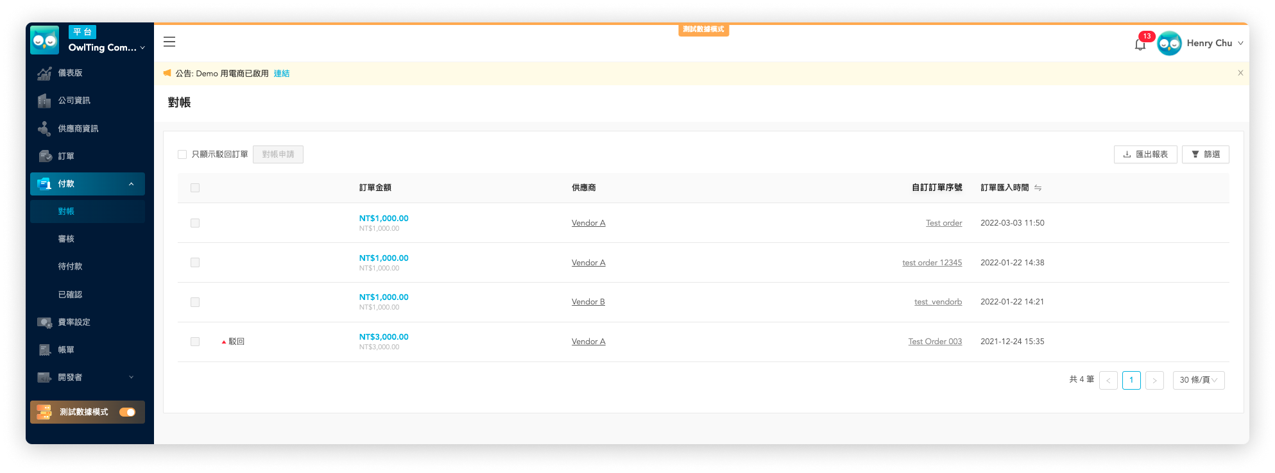Click the payment icon beside 付款
Screen dimensions: 1275x473
(x=44, y=184)
